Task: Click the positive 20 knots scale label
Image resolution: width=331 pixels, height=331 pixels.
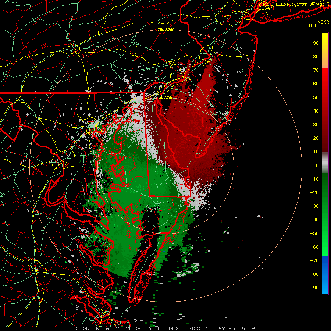Action: tap(316, 138)
